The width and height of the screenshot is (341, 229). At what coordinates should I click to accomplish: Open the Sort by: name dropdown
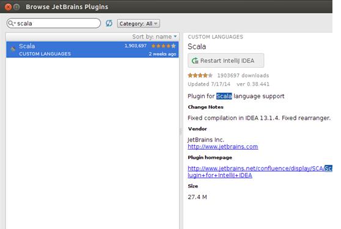click(155, 37)
